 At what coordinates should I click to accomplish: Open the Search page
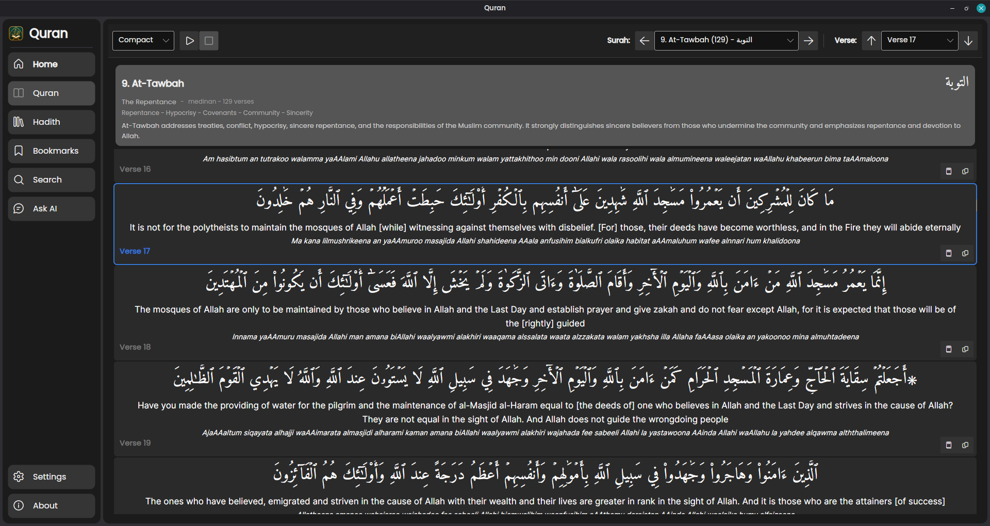(52, 180)
